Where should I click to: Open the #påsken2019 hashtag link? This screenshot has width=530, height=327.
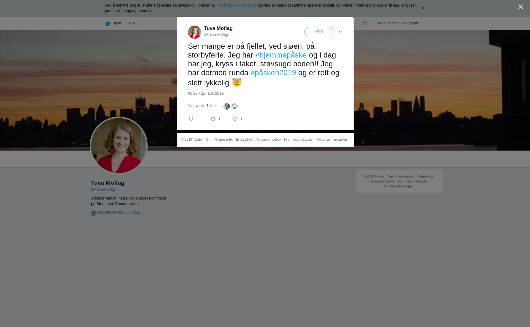[273, 73]
